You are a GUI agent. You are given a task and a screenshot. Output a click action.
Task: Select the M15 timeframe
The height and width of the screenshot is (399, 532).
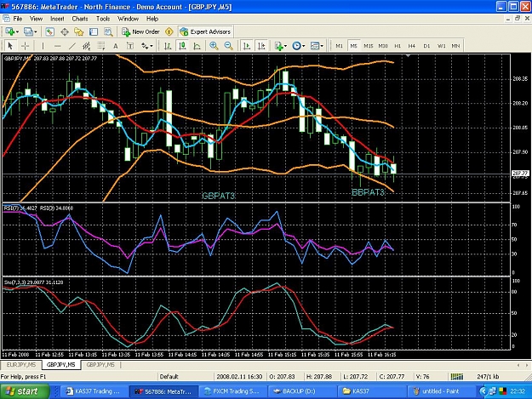coord(368,46)
